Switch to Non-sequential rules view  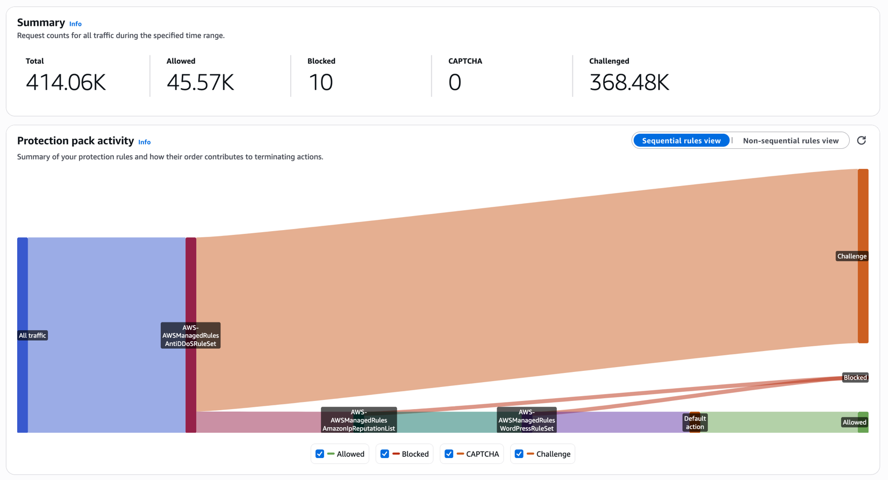(790, 140)
